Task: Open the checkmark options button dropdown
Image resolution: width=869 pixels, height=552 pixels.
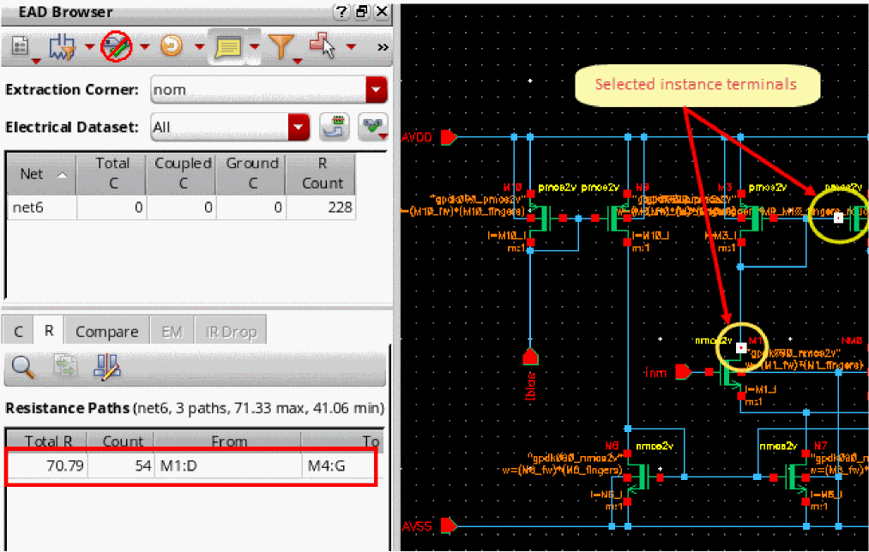Action: point(374,127)
